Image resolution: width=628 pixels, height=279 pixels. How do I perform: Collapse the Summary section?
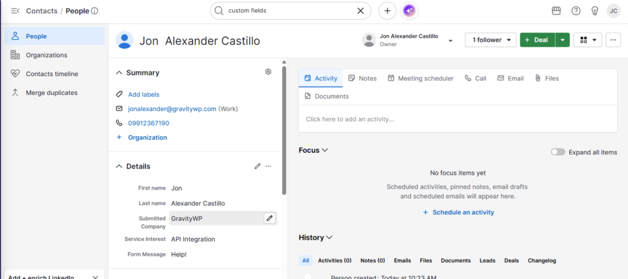(x=119, y=73)
